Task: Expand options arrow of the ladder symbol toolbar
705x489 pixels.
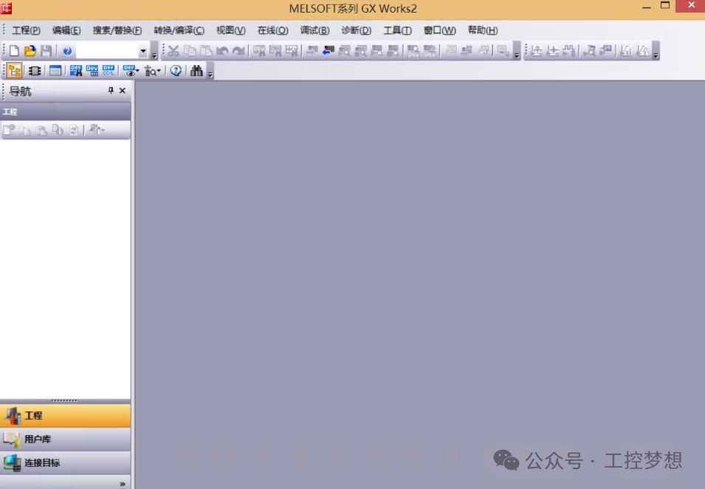Action: (x=656, y=52)
